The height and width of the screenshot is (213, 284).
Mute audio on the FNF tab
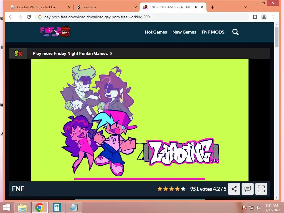click(x=196, y=7)
